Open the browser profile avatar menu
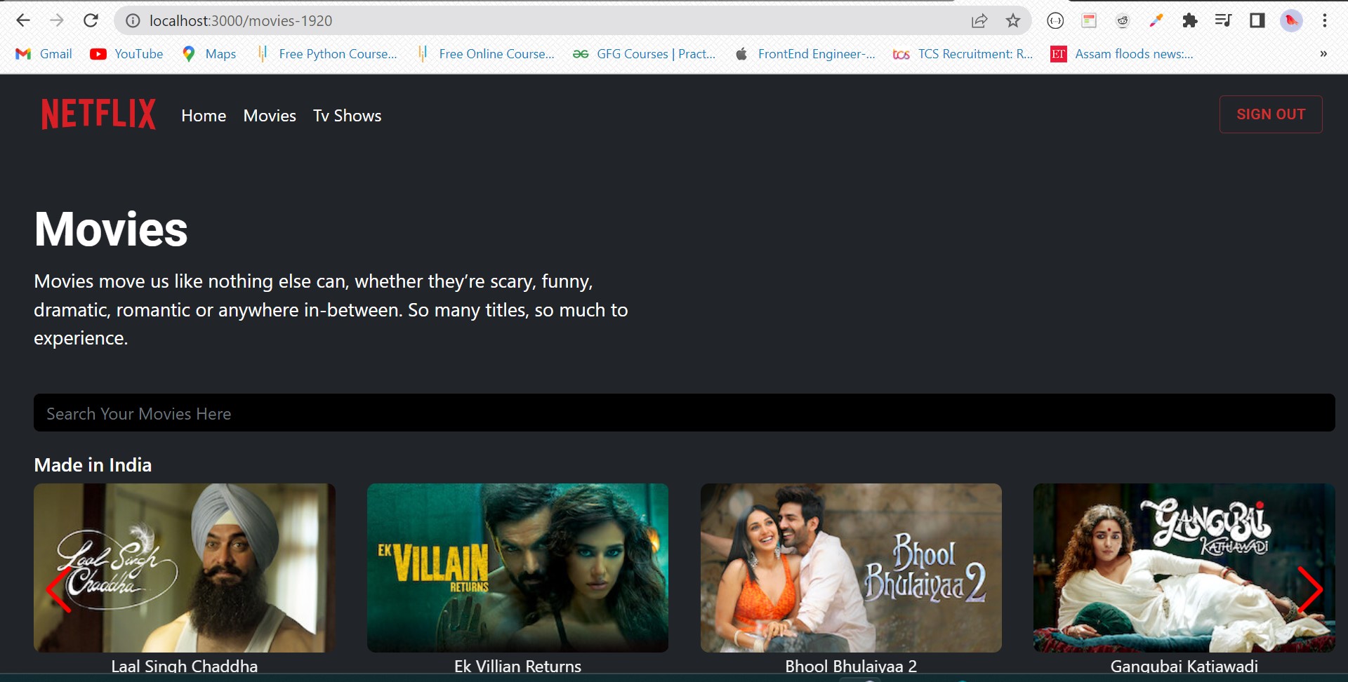This screenshot has width=1348, height=682. 1291,20
